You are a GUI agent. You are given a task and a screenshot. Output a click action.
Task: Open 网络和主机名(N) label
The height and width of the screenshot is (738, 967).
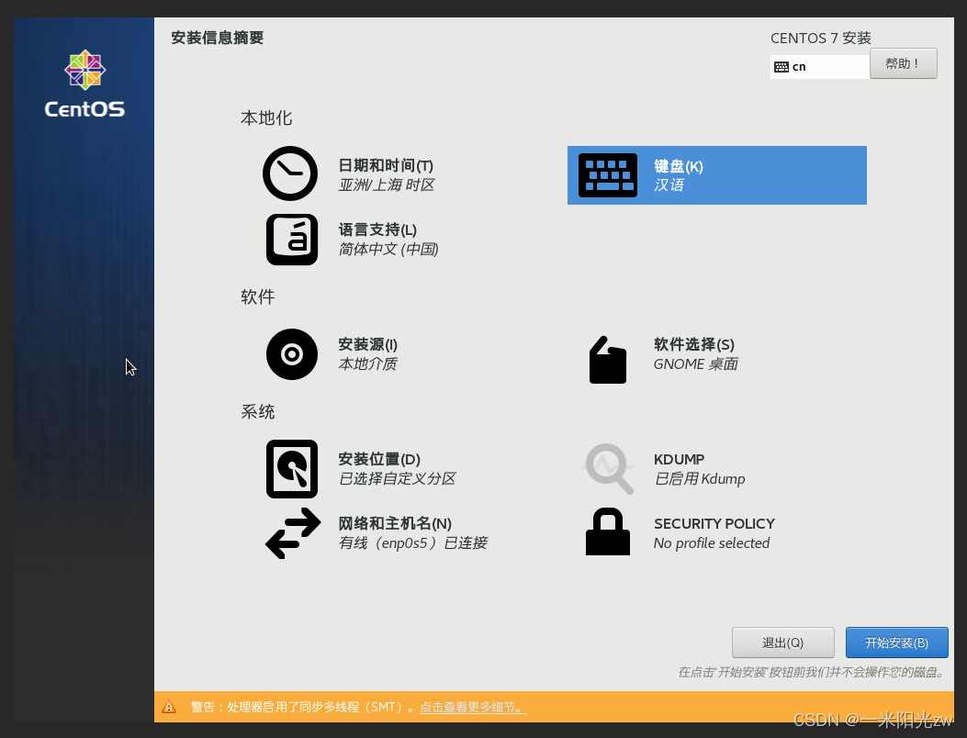(x=395, y=523)
